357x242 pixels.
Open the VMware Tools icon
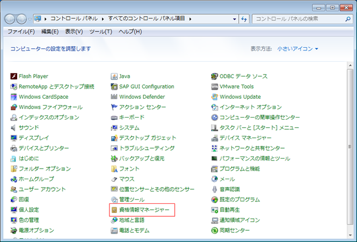215,86
